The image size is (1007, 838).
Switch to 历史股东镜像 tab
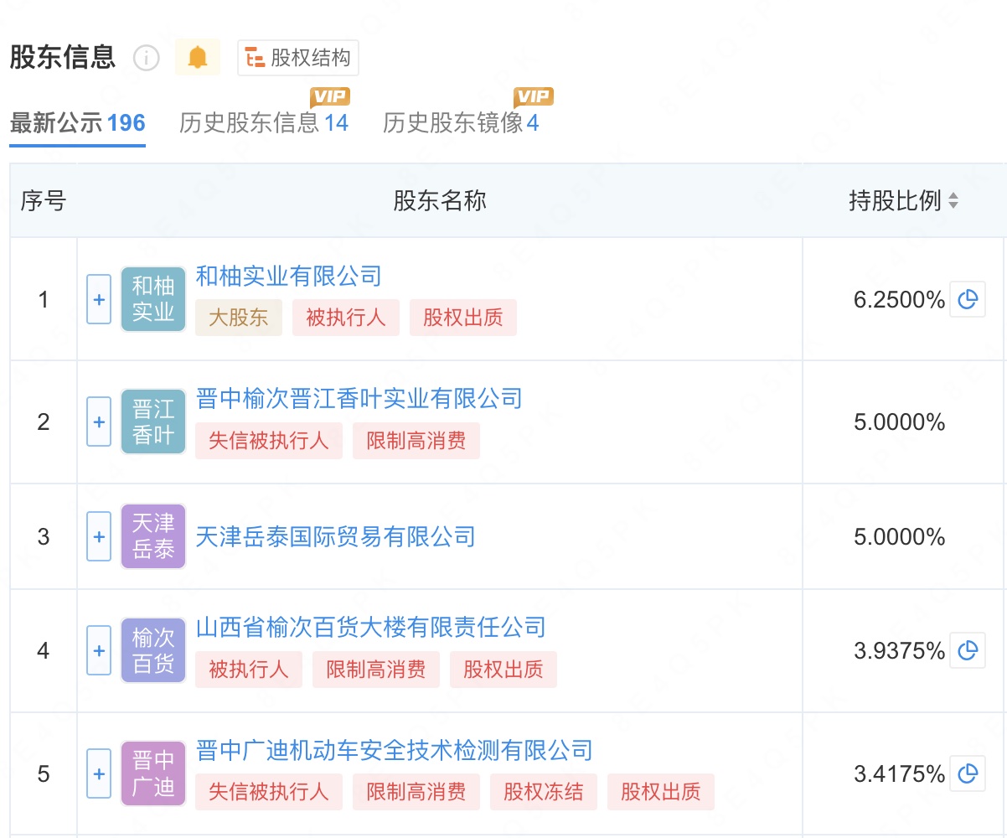[460, 123]
